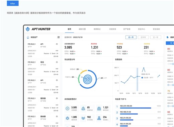The image size is (174, 127).
Task: Open the 溯源取证 tab
Action: [x=97, y=29]
